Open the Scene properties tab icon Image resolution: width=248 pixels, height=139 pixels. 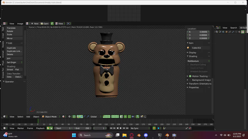pyautogui.click(x=220, y=32)
